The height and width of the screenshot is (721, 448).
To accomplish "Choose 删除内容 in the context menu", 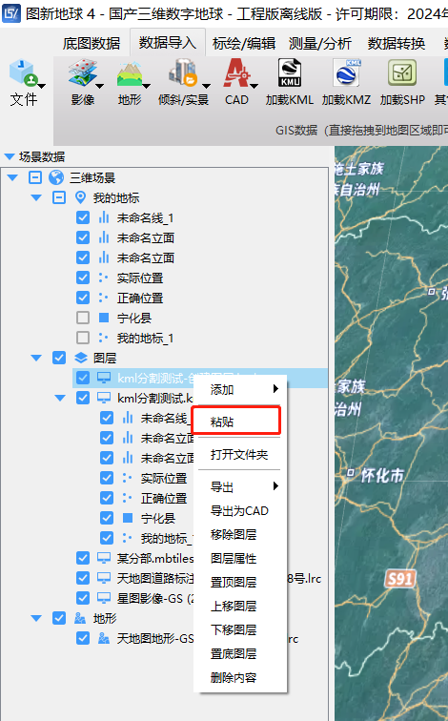I will coord(240,678).
